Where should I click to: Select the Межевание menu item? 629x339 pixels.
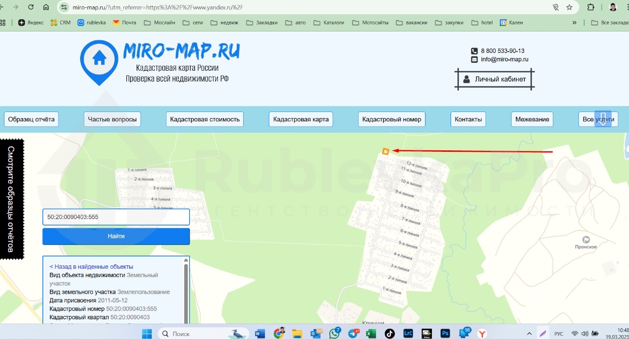532,119
